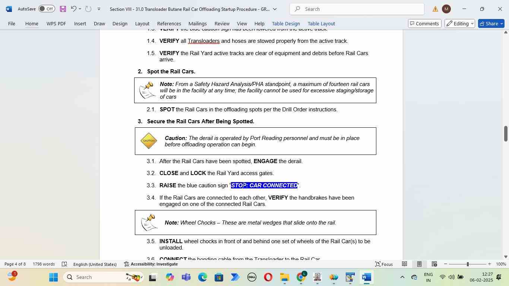Click heading Spot the Rail Cars

(171, 71)
